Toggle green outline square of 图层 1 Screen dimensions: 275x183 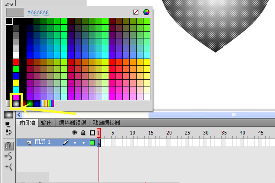tap(92, 143)
